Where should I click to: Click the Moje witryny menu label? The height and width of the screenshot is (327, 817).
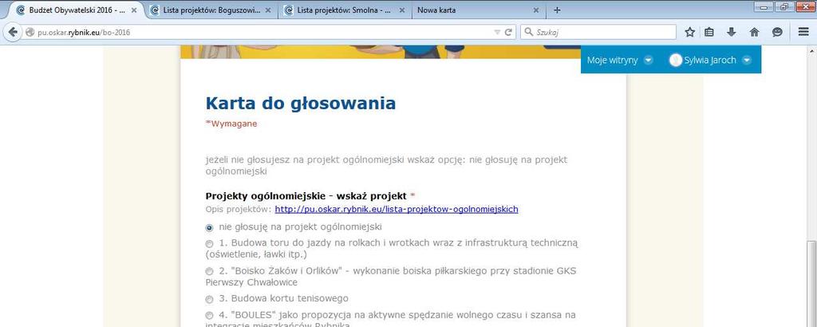point(612,60)
